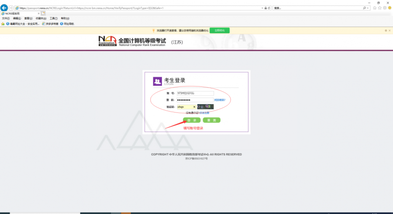Click the green 立即优化 button

click(x=219, y=31)
